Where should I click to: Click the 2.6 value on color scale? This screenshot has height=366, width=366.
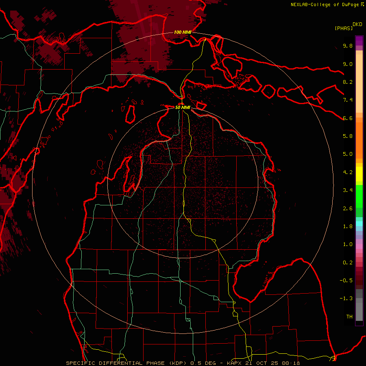[x=348, y=209]
